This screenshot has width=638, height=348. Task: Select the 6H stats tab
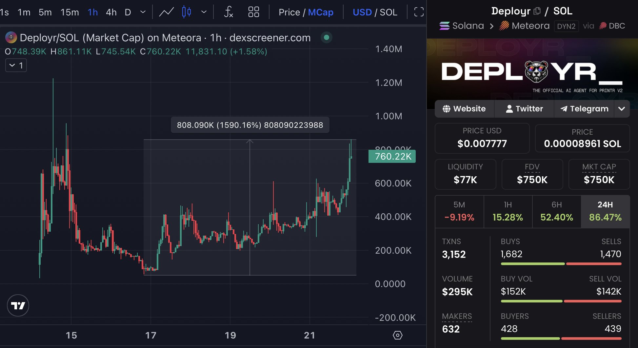[x=557, y=211]
